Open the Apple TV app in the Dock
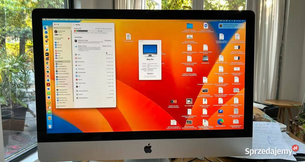This screenshot has width=305, height=162. 47,54
